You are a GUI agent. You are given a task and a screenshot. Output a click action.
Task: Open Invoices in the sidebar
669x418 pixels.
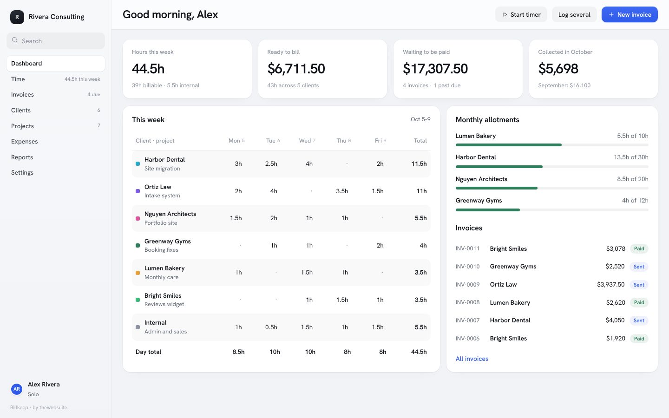(56, 95)
